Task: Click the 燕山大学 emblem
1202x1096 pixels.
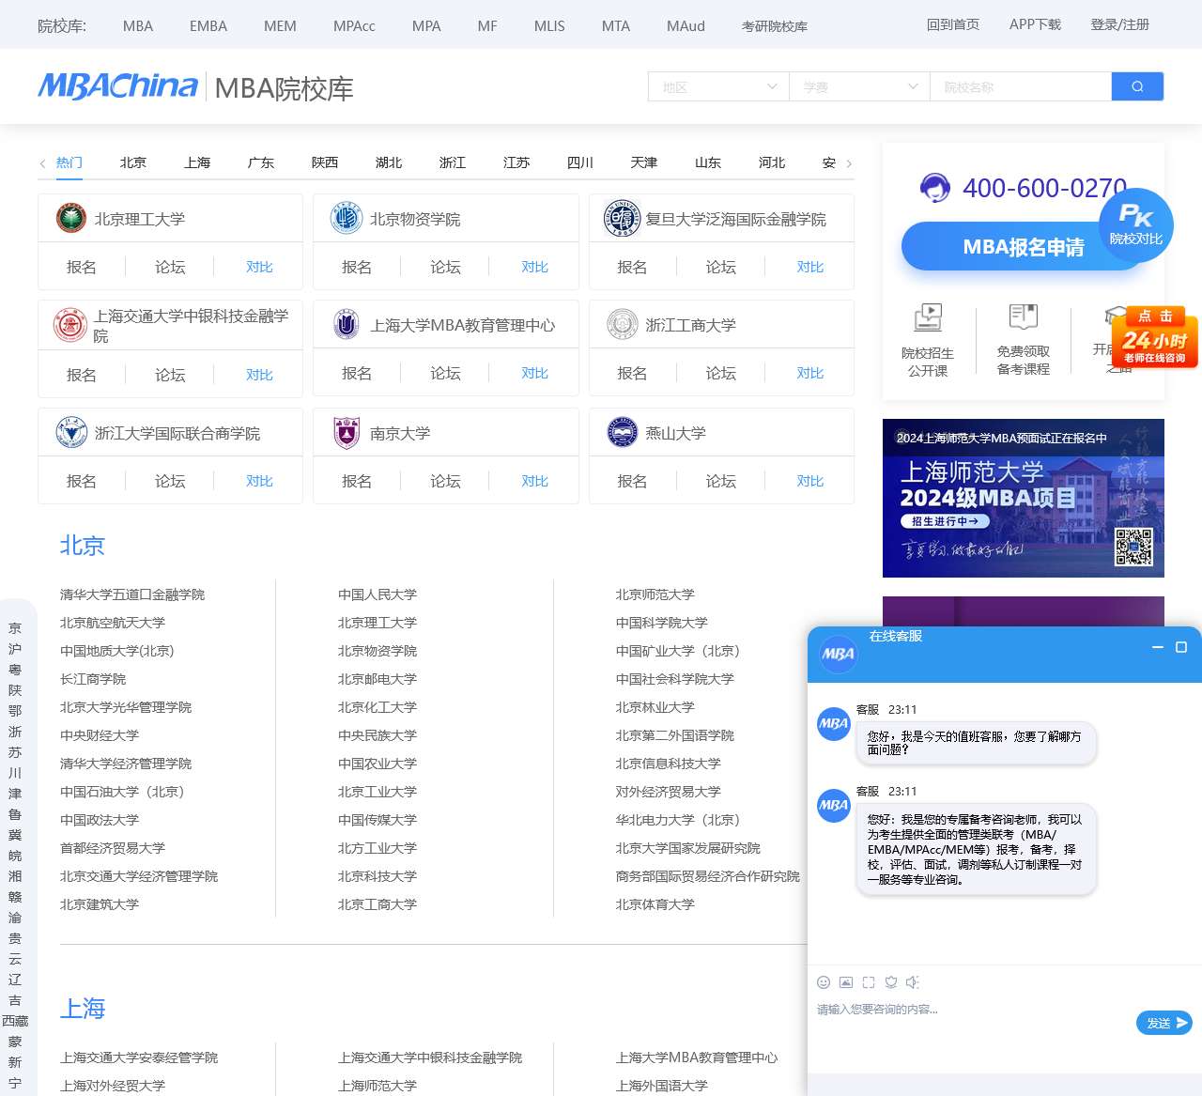Action: click(x=622, y=433)
